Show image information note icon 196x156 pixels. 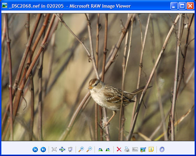click(151, 149)
